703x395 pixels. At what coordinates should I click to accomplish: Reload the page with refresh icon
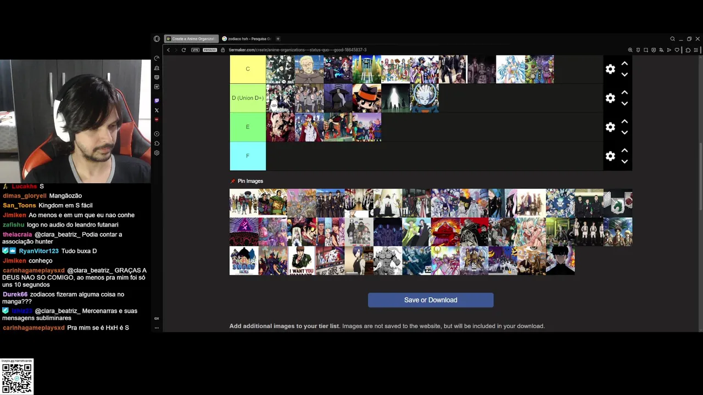[x=183, y=50]
